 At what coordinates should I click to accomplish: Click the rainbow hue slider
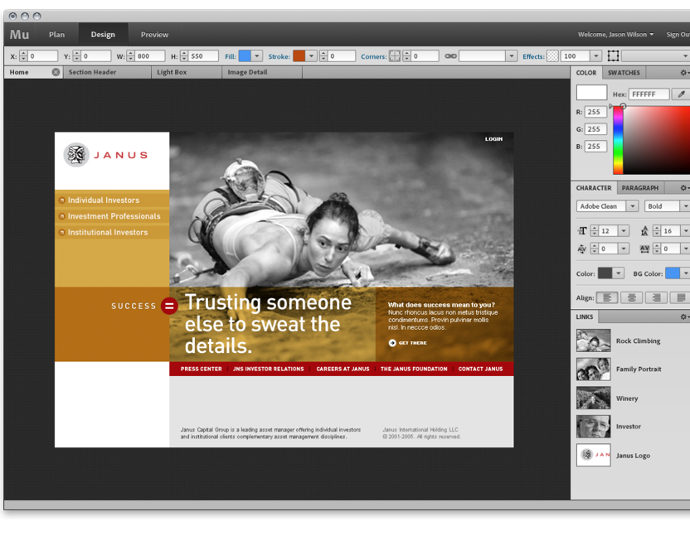point(618,140)
